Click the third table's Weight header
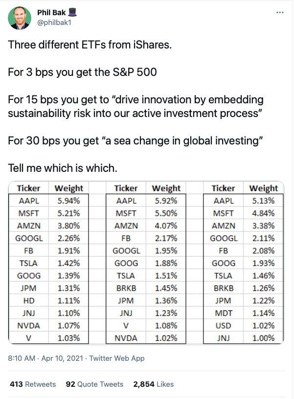 click(x=263, y=188)
